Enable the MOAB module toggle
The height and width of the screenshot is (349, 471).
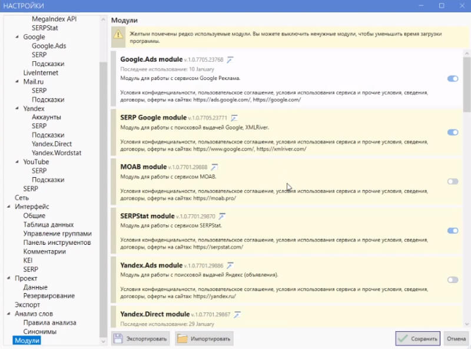pyautogui.click(x=453, y=181)
